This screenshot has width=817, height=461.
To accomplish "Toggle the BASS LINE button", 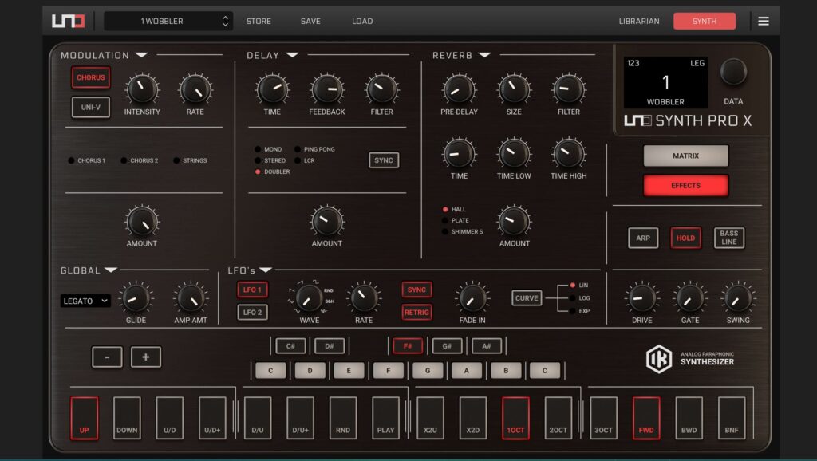I will (729, 238).
